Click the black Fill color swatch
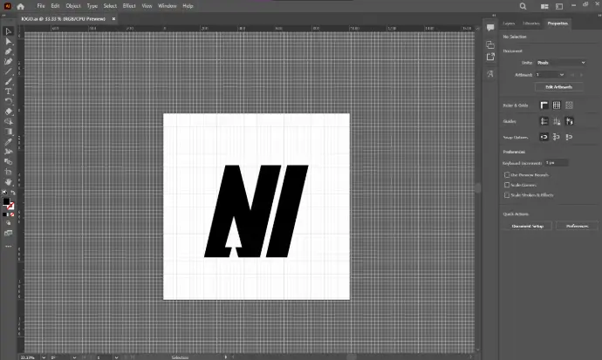 [x=6, y=201]
